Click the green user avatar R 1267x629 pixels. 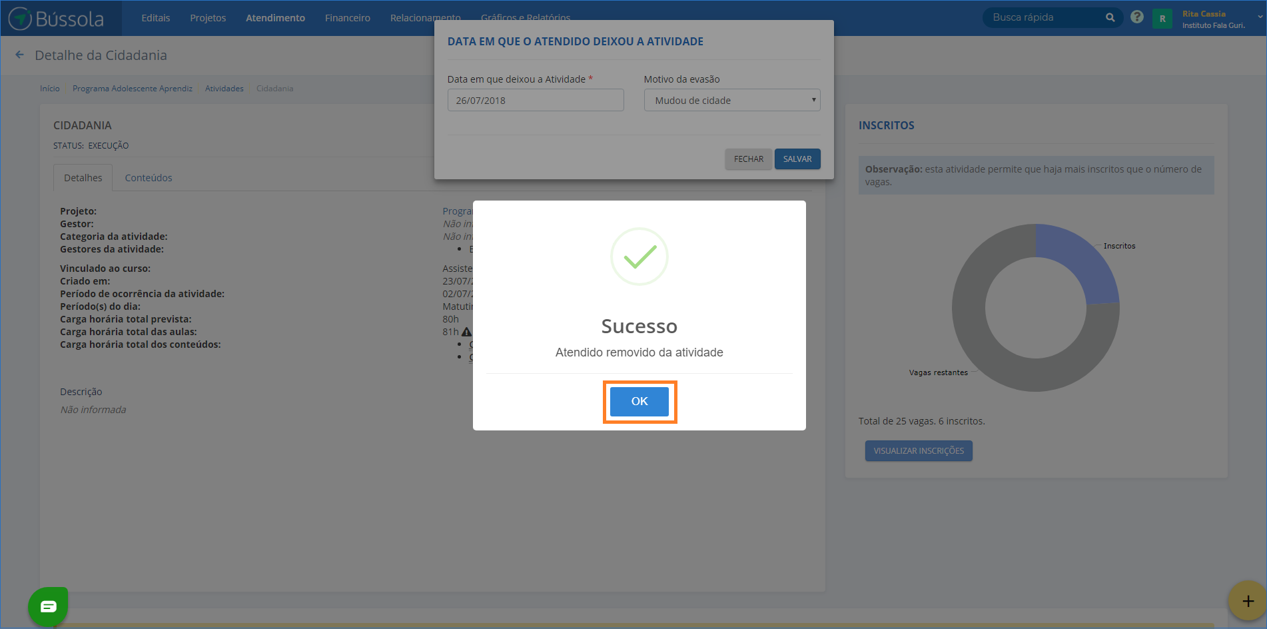click(1162, 19)
